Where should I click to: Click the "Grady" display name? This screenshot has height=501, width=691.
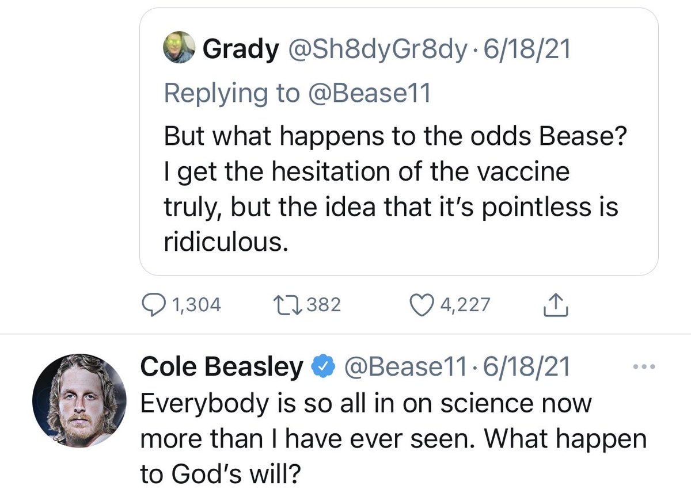tap(240, 50)
